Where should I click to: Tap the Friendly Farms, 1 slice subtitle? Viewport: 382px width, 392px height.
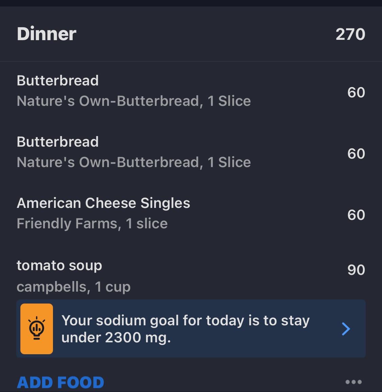pos(92,223)
